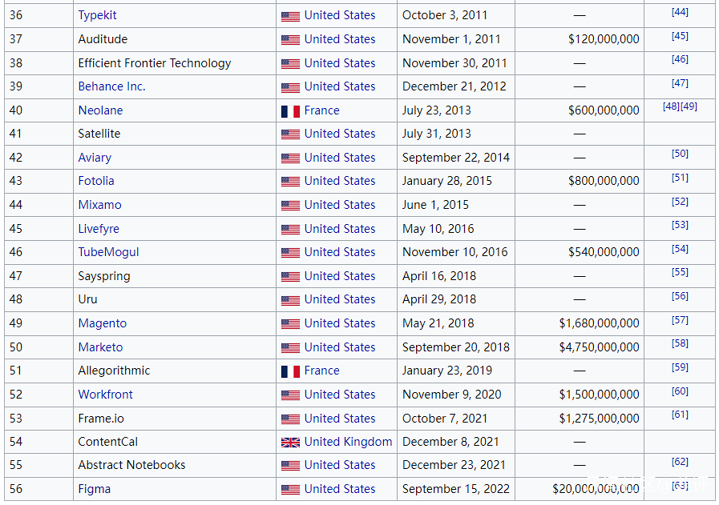
Task: Jump to reference [57] citation
Action: pos(680,320)
